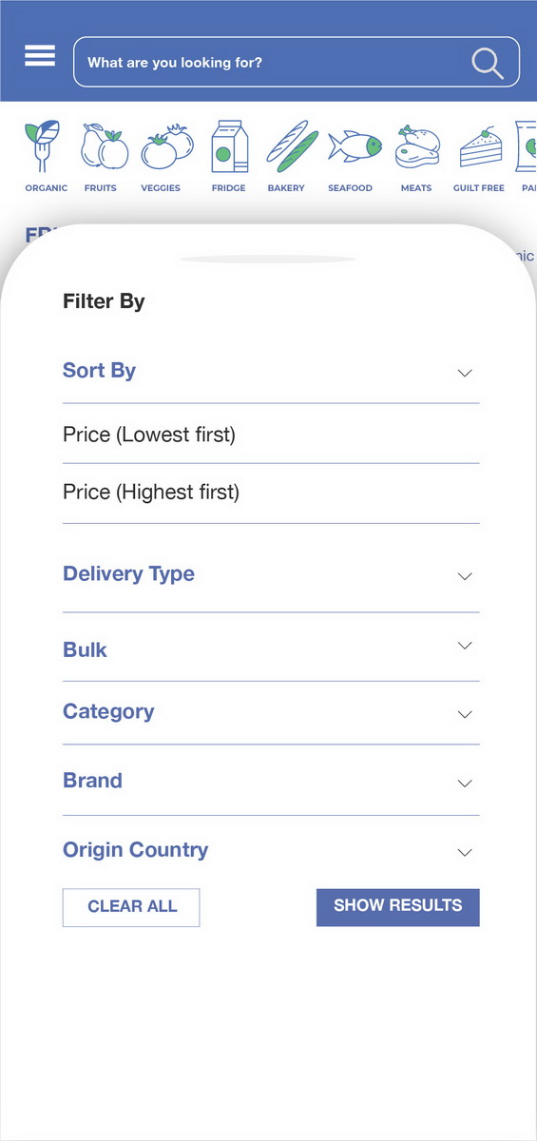Select the Fridge category icon
The width and height of the screenshot is (537, 1141).
[x=229, y=156]
